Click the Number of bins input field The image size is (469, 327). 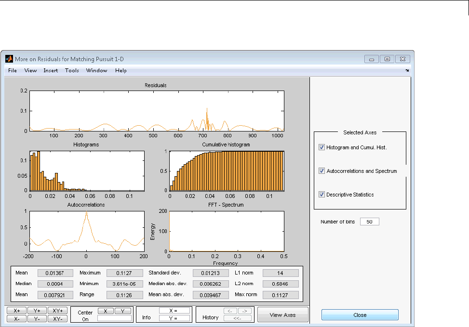pyautogui.click(x=369, y=222)
